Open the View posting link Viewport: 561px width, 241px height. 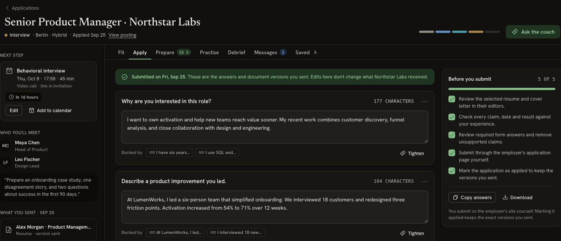(122, 35)
